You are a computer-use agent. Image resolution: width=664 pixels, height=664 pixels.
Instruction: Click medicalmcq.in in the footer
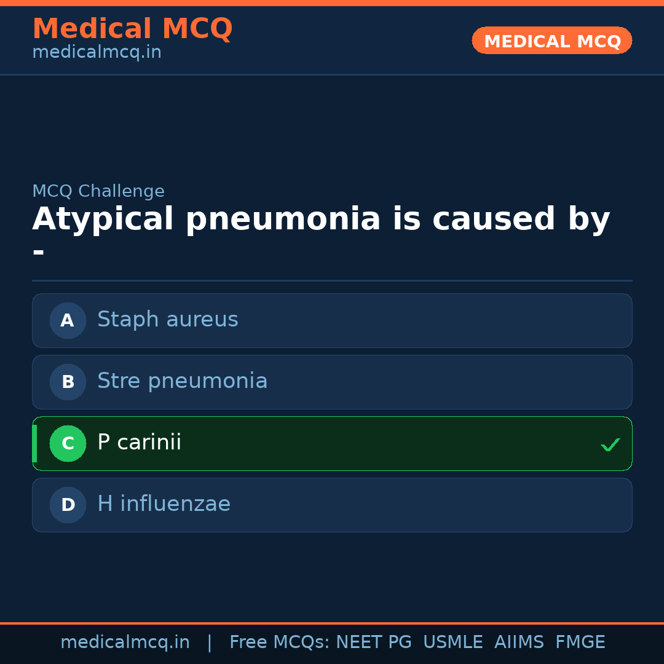click(125, 642)
